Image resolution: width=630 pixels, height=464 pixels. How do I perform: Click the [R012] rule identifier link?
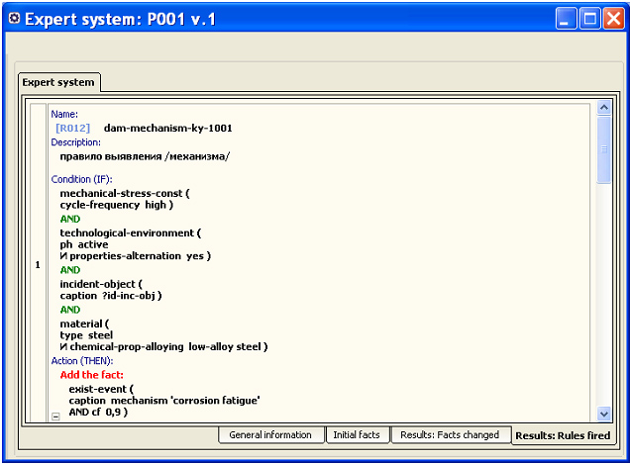(72, 128)
